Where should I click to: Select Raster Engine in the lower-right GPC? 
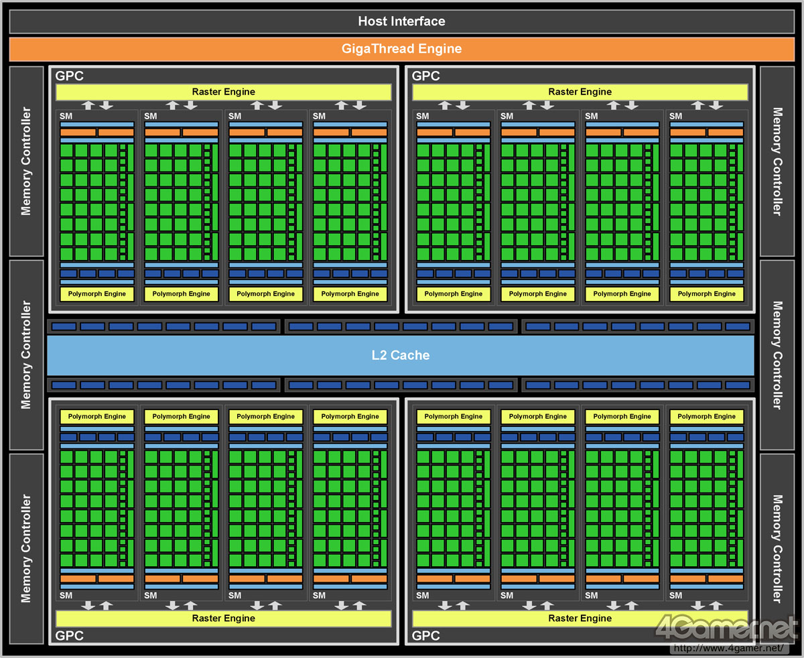pyautogui.click(x=580, y=618)
